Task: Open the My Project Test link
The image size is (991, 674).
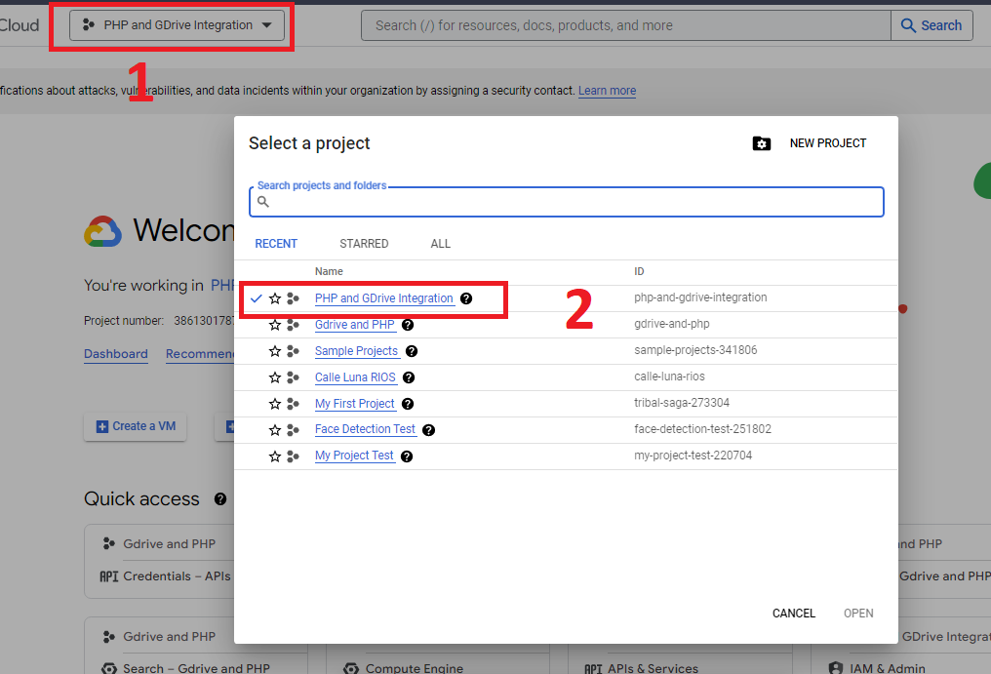Action: (355, 456)
